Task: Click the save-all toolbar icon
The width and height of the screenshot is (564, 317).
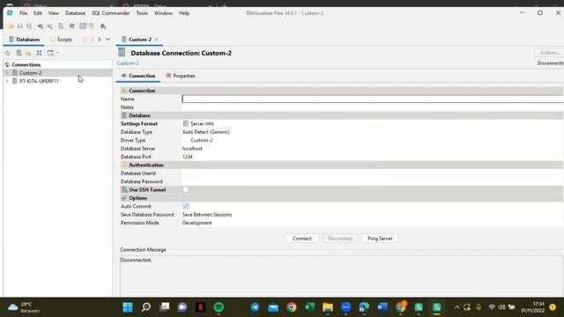Action: click(x=29, y=26)
